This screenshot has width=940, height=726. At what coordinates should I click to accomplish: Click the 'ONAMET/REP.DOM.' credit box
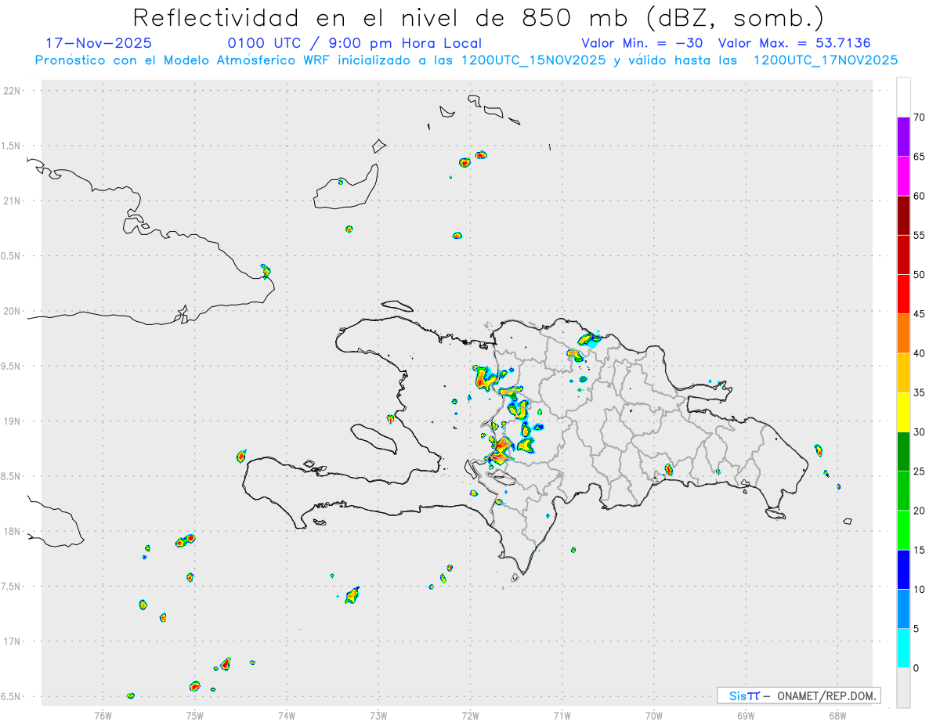click(799, 695)
